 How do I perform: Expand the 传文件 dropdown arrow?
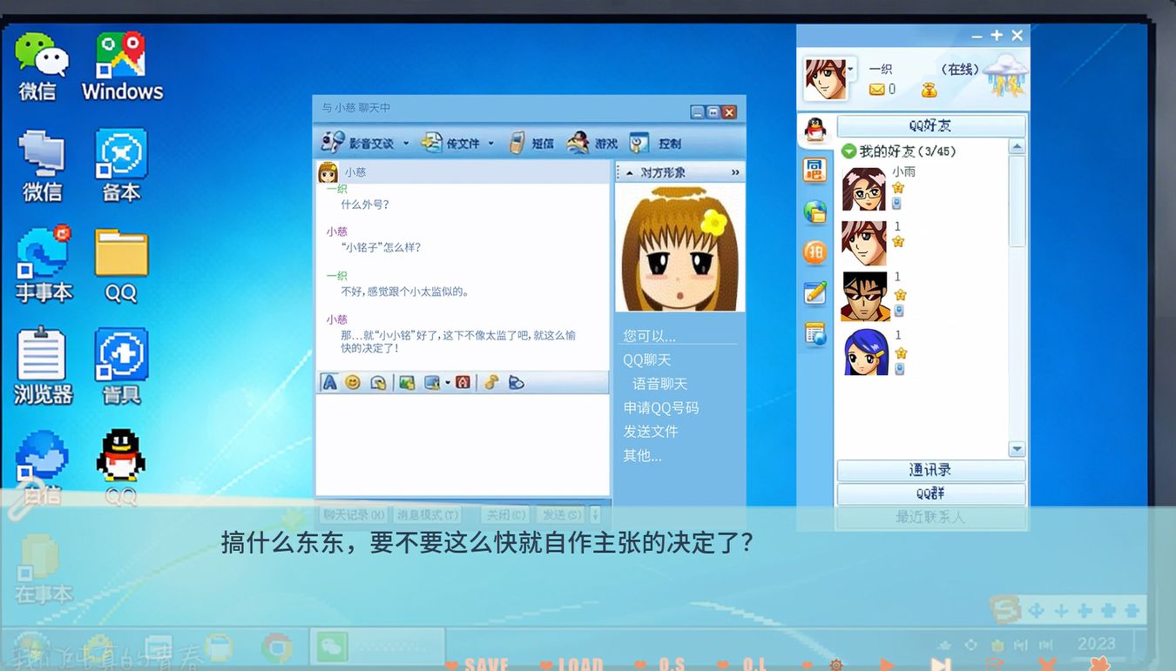click(490, 144)
